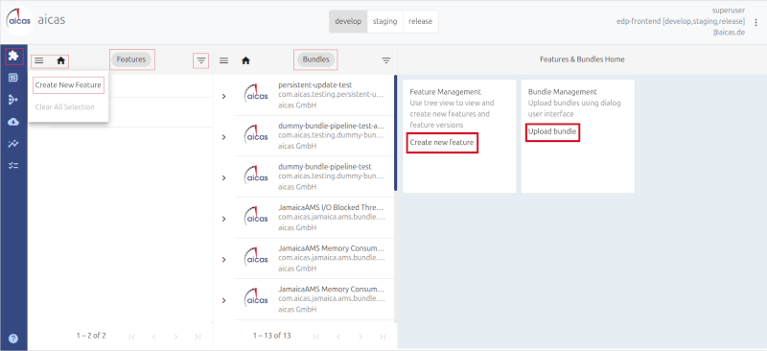Click the Bundles panel home icon

[x=246, y=60]
